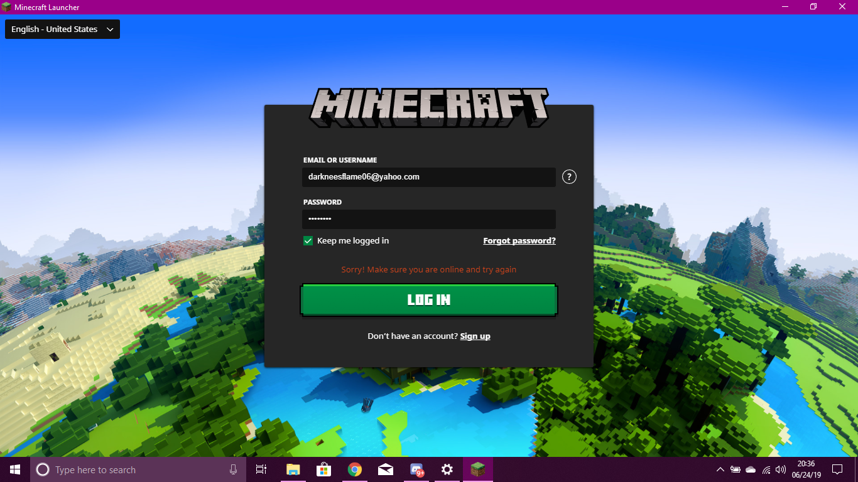Open Task View in the taskbar
This screenshot has height=482, width=858.
[x=261, y=469]
